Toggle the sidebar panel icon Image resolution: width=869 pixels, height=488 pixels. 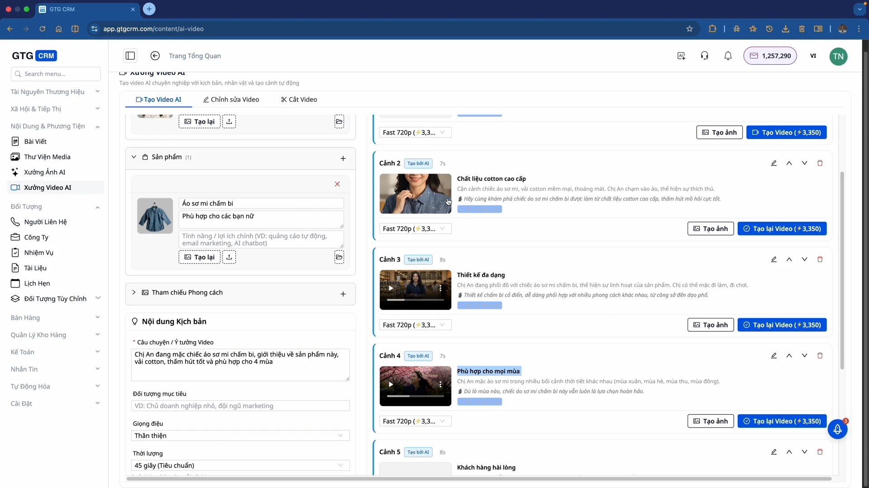(x=130, y=56)
